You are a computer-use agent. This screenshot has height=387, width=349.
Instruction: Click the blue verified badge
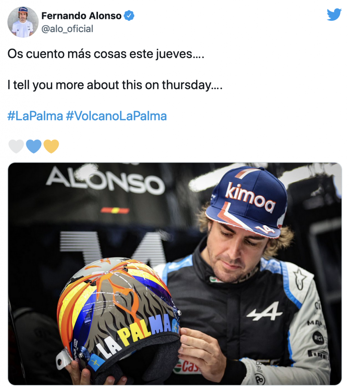[129, 15]
